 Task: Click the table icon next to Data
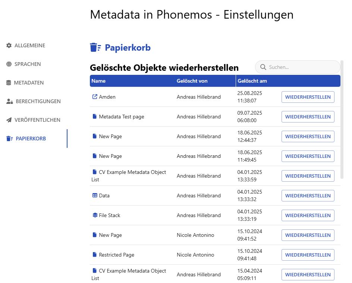(x=95, y=195)
